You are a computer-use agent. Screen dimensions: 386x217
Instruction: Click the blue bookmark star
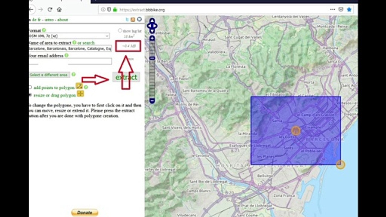(x=349, y=10)
